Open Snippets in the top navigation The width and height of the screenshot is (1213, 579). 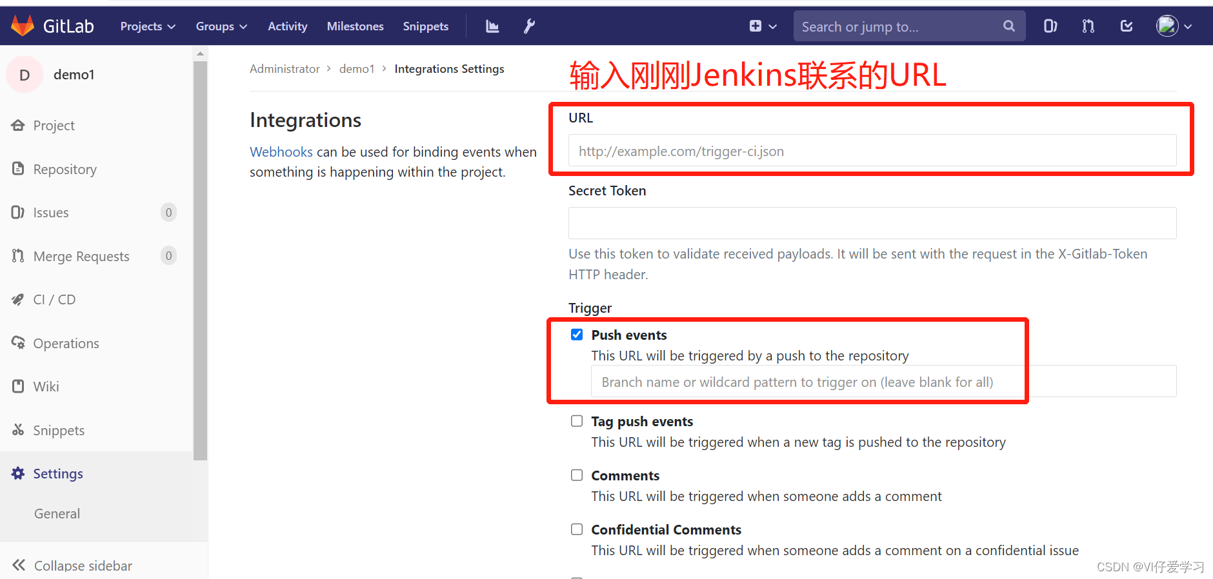pyautogui.click(x=426, y=26)
